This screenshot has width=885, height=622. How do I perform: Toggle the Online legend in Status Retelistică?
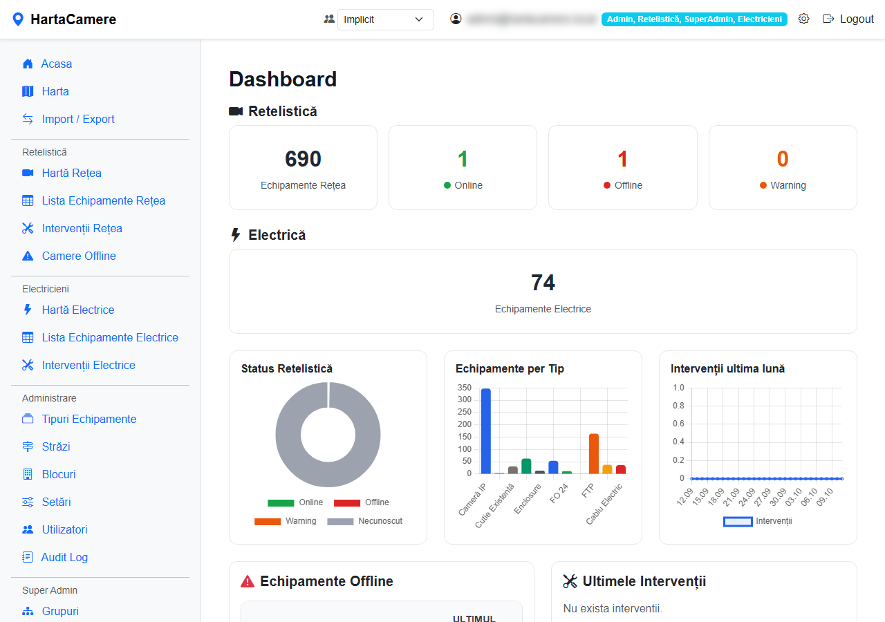(x=295, y=502)
